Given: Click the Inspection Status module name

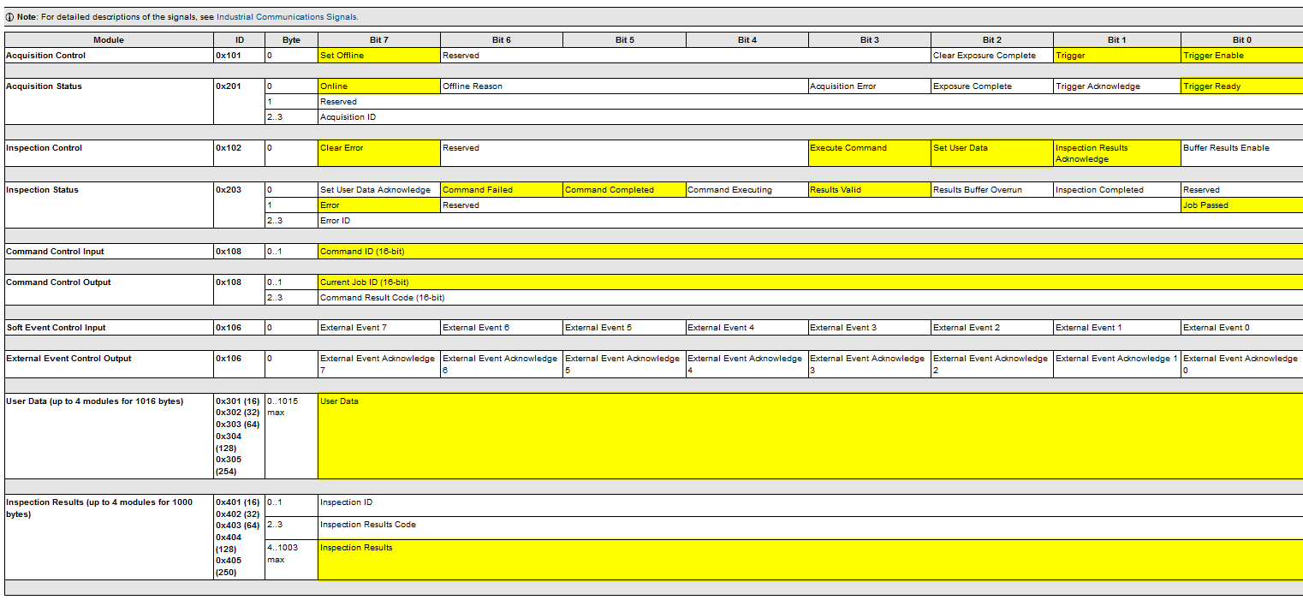Looking at the screenshot, I should (x=42, y=190).
